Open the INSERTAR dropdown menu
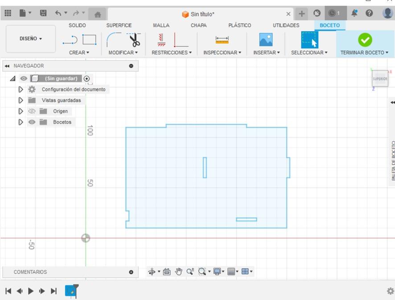 pyautogui.click(x=266, y=53)
